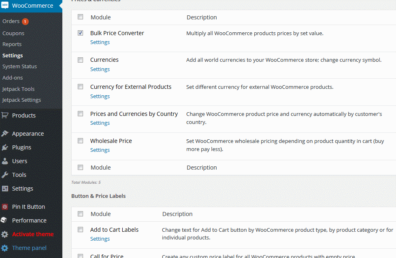Image resolution: width=396 pixels, height=258 pixels.
Task: Click the Wholesale Price module name
Action: (x=111, y=141)
